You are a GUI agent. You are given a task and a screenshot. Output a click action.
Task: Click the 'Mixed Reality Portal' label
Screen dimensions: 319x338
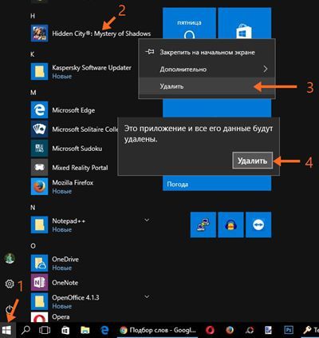[x=80, y=168]
